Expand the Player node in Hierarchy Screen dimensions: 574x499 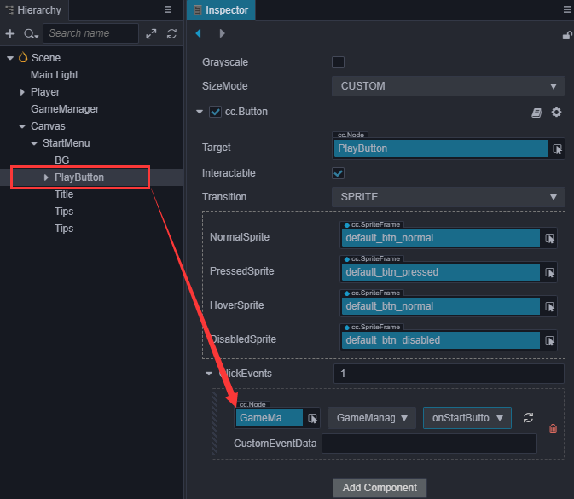pos(23,92)
